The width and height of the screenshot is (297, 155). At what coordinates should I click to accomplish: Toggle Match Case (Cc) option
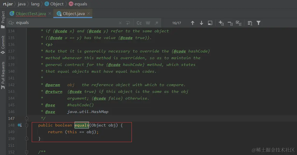click(139, 23)
